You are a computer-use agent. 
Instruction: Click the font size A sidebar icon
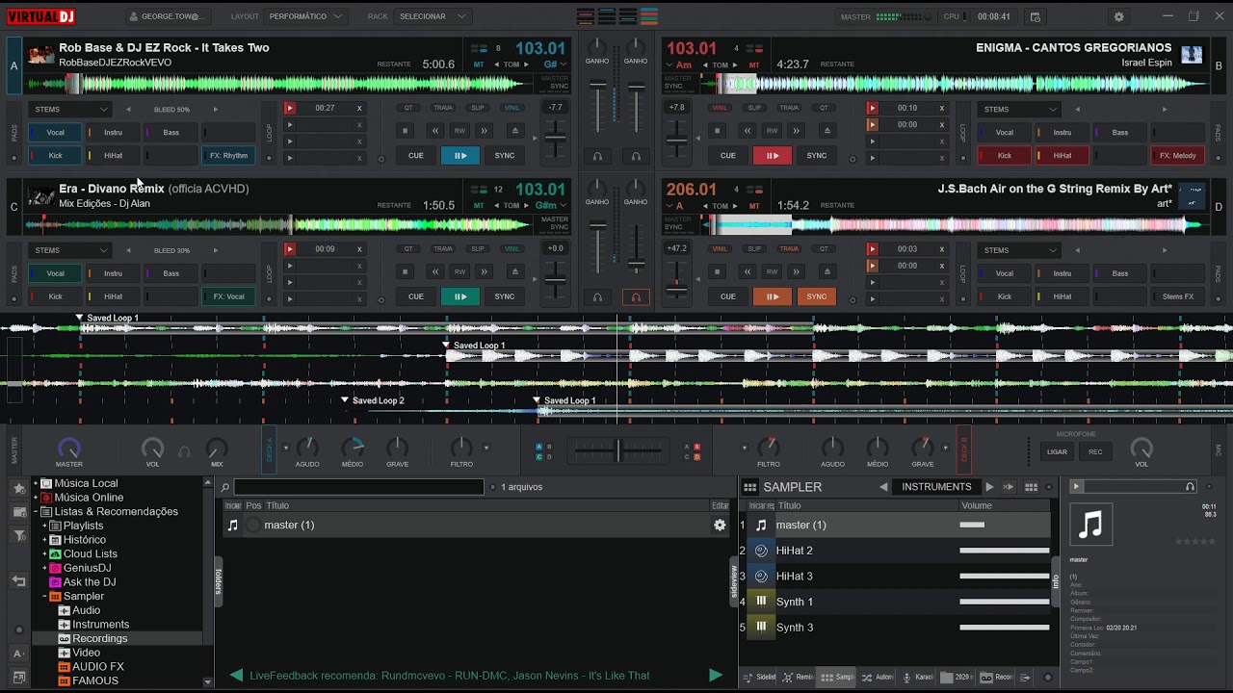coord(18,654)
